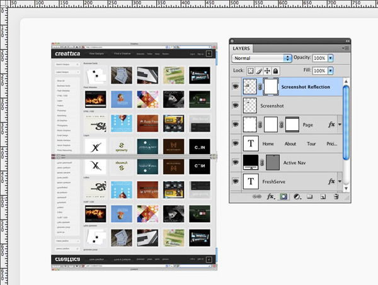Select the Screenshot Reflection layer name
The width and height of the screenshot is (378, 285).
pyautogui.click(x=306, y=87)
